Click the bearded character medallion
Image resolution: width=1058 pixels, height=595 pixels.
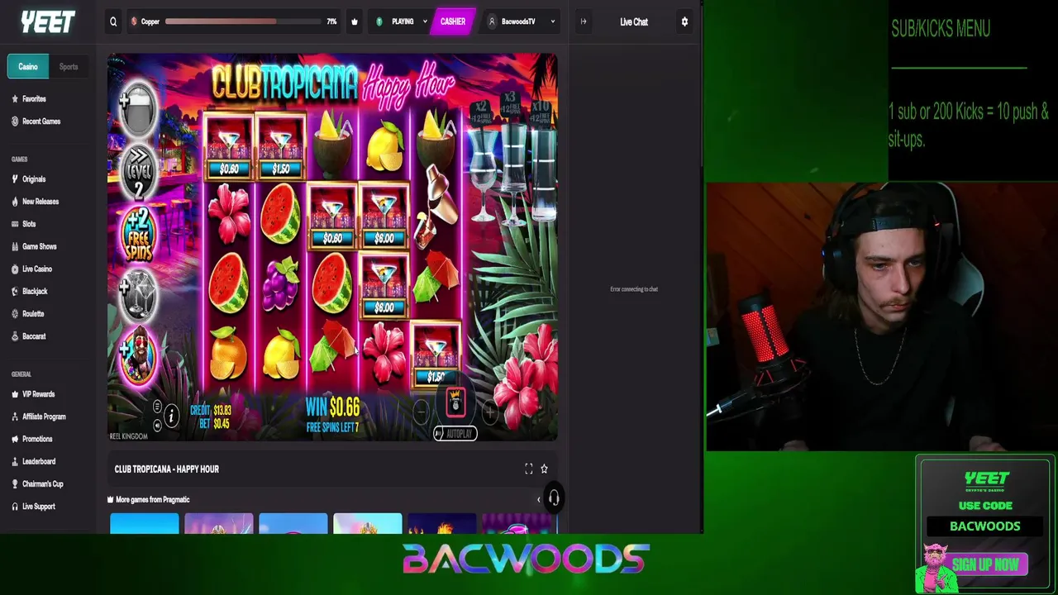click(x=137, y=356)
